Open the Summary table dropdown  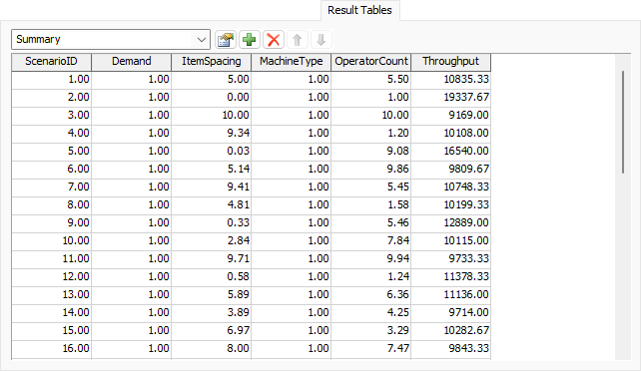[x=111, y=39]
